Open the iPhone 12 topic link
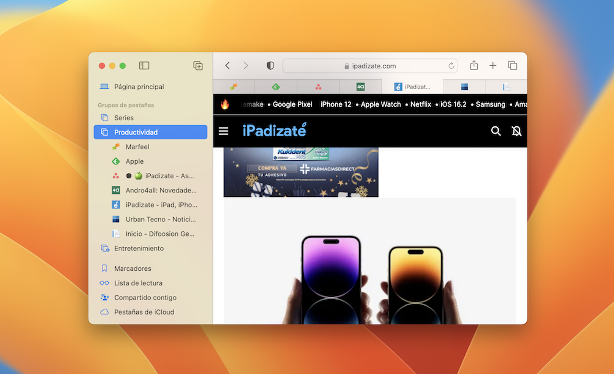This screenshot has height=374, width=614. coord(335,104)
